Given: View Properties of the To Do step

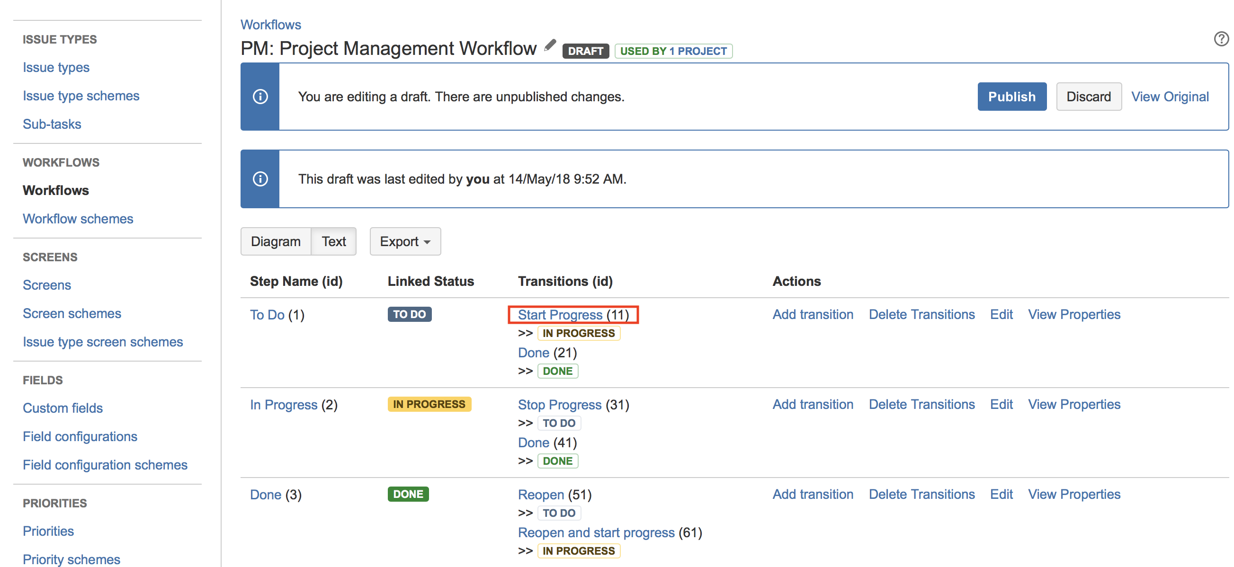Looking at the screenshot, I should [1074, 314].
